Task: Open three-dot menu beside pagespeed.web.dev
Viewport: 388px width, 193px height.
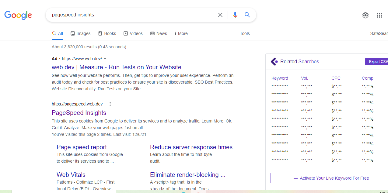Action: point(110,104)
